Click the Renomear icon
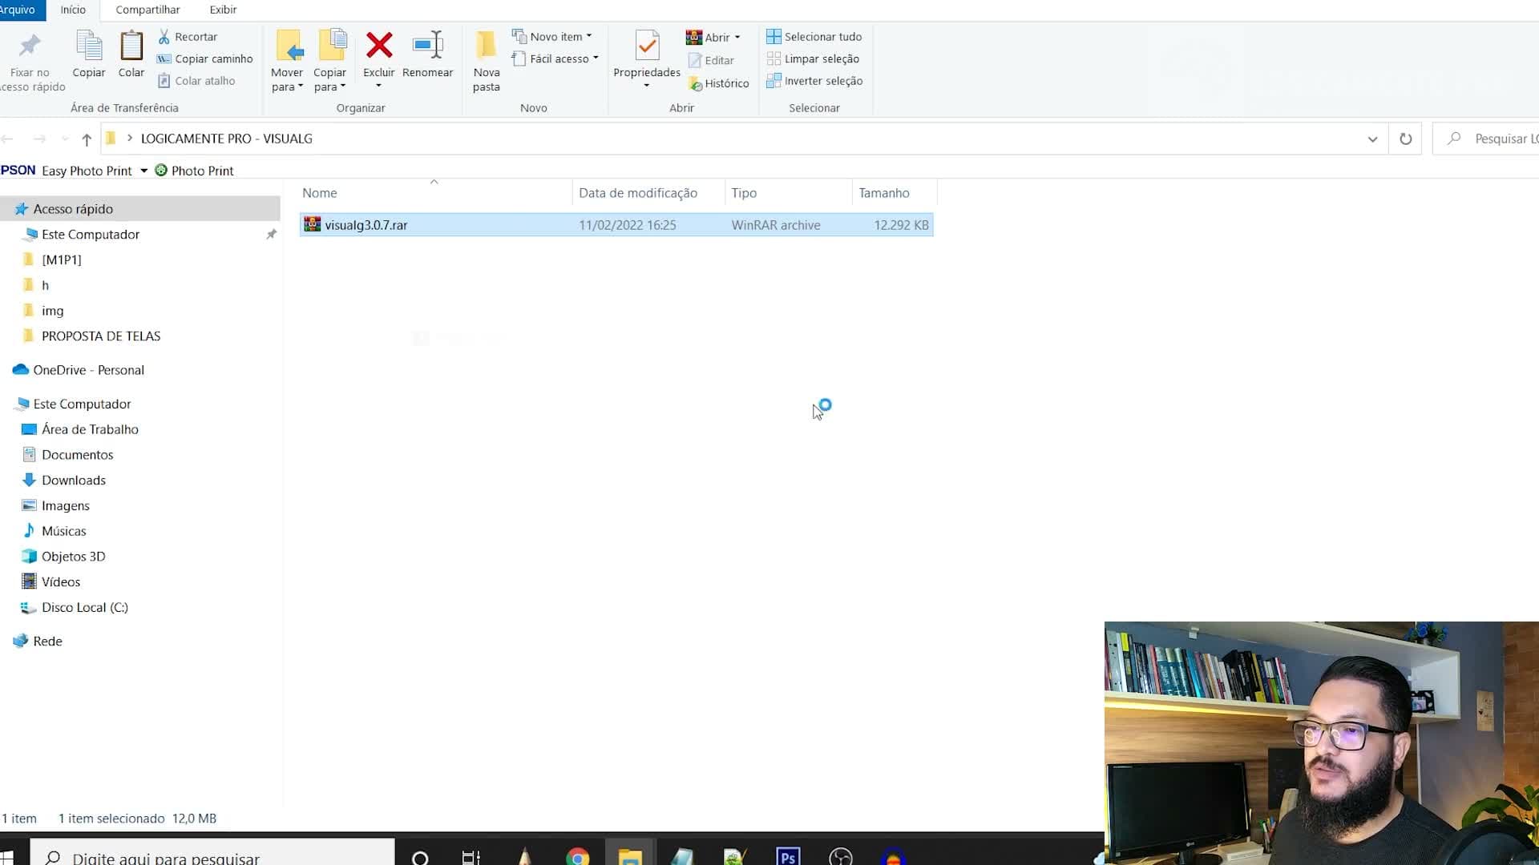Screen dimensions: 1539x865 (x=427, y=46)
